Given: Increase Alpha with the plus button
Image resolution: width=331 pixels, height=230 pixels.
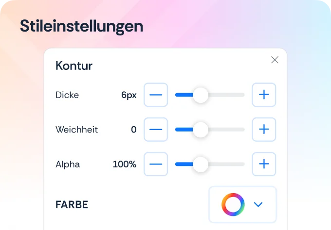Looking at the screenshot, I should point(264,164).
